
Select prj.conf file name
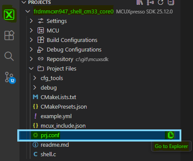click(x=50, y=135)
